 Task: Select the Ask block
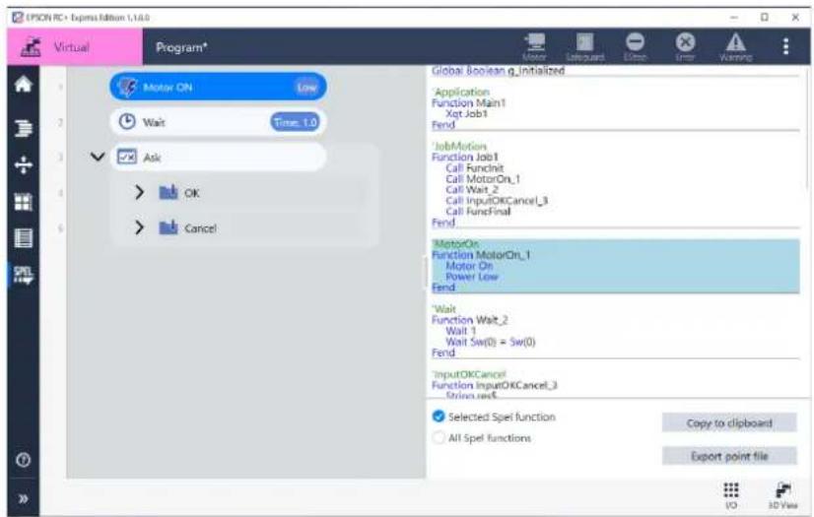point(218,158)
